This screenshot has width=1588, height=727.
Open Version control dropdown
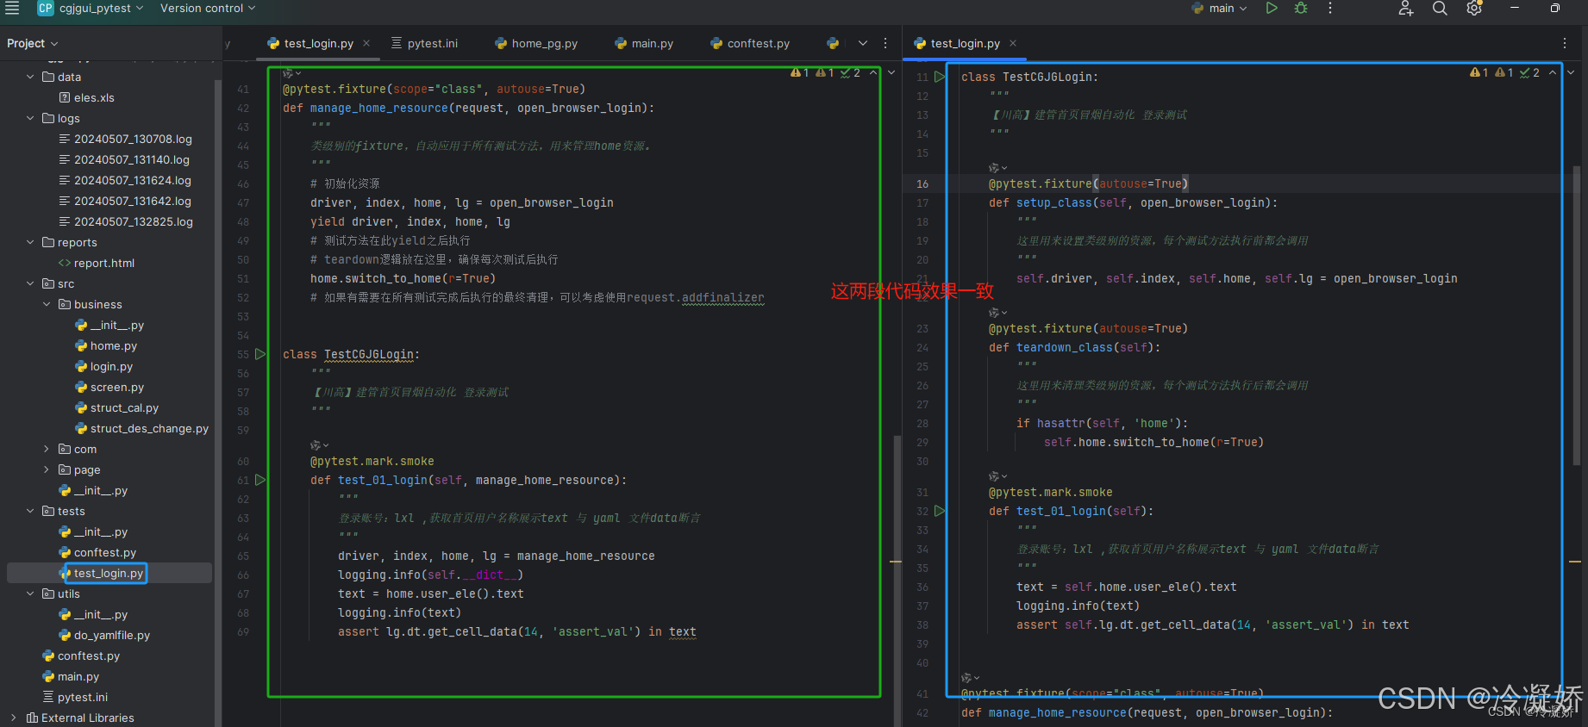[208, 8]
